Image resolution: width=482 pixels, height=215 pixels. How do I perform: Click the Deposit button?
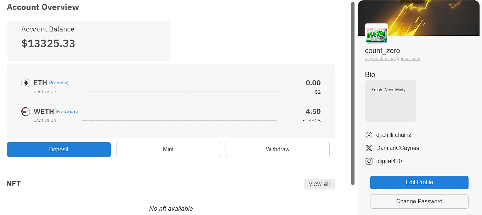(59, 150)
